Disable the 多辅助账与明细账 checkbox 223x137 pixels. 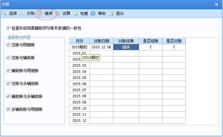coord(8,109)
